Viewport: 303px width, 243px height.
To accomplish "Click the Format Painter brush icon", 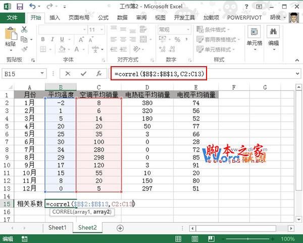I will coord(25,49).
